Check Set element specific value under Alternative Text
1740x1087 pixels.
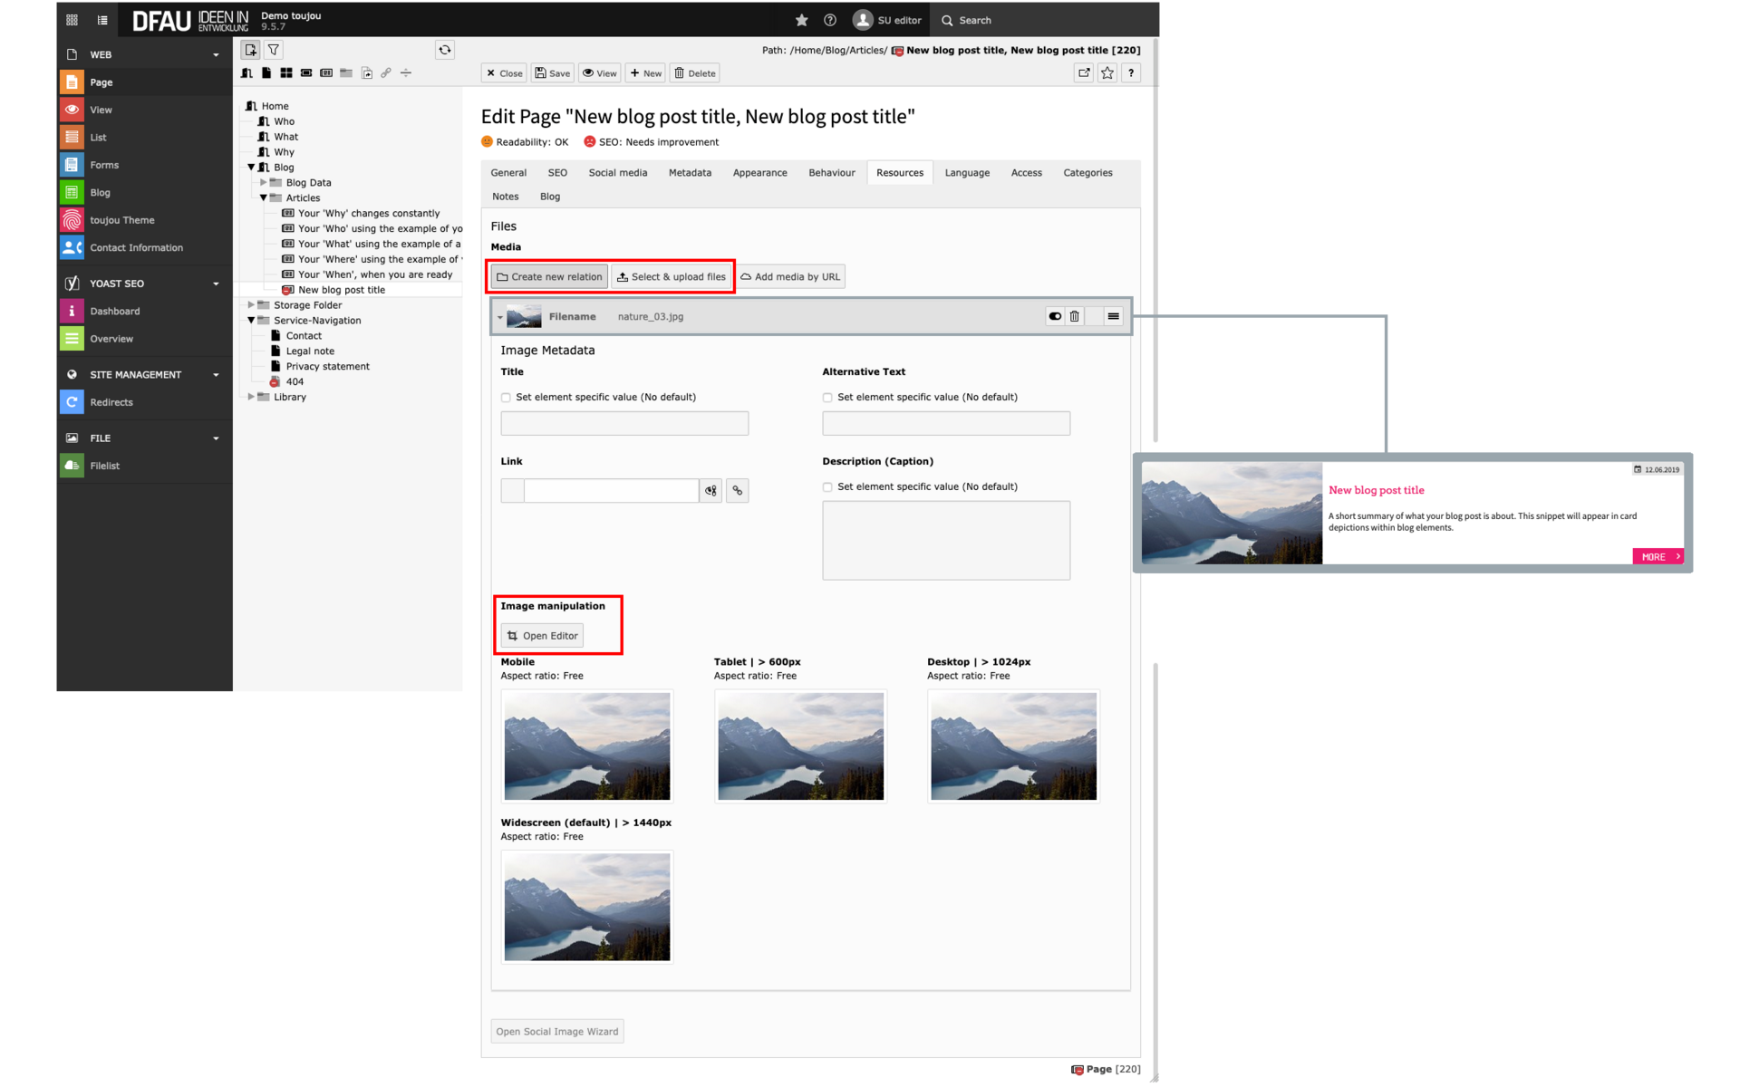tap(826, 397)
